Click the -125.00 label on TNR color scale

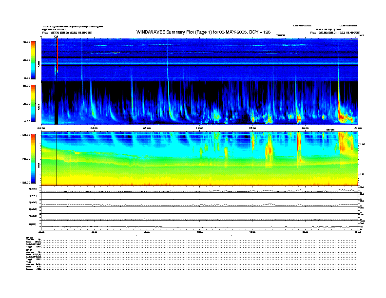point(26,135)
